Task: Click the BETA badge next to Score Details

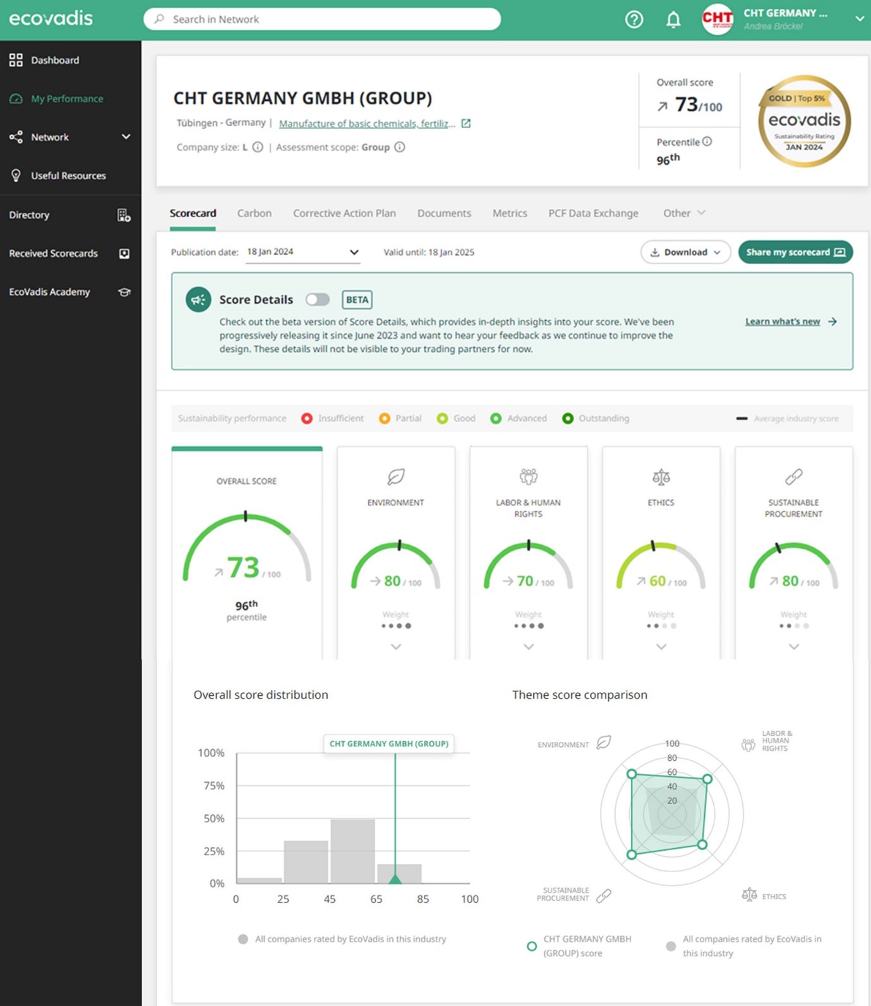Action: 357,299
